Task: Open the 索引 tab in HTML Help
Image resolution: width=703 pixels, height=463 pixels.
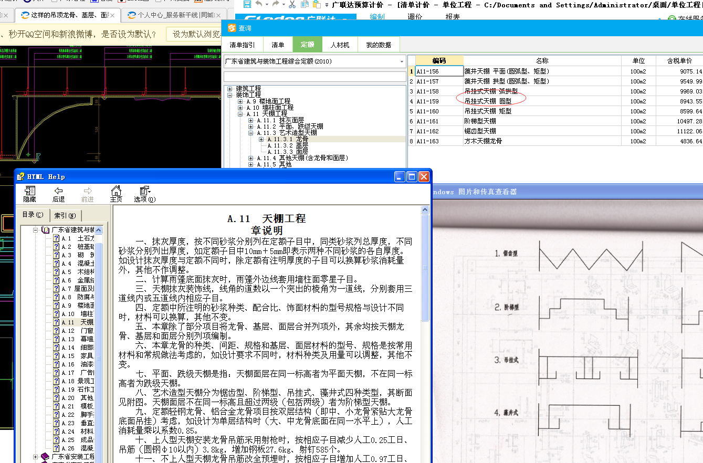Action: pyautogui.click(x=65, y=215)
